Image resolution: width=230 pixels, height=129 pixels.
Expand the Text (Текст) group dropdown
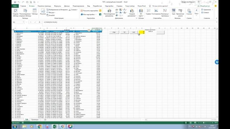196,12
